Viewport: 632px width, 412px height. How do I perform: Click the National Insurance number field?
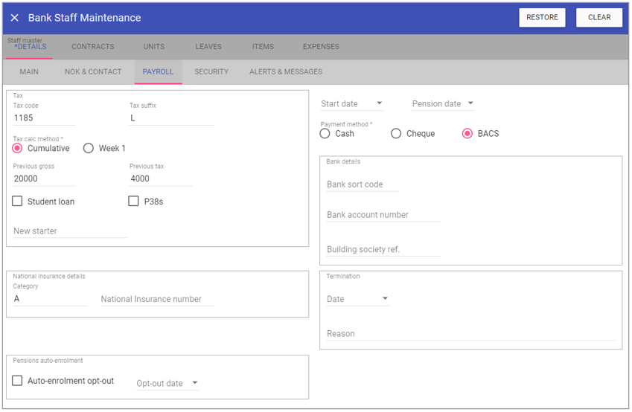(x=158, y=299)
